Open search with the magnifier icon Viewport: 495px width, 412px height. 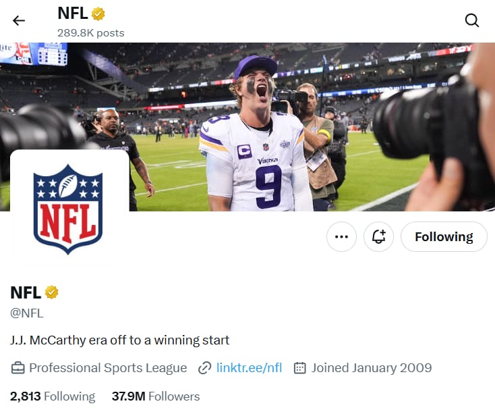click(472, 20)
